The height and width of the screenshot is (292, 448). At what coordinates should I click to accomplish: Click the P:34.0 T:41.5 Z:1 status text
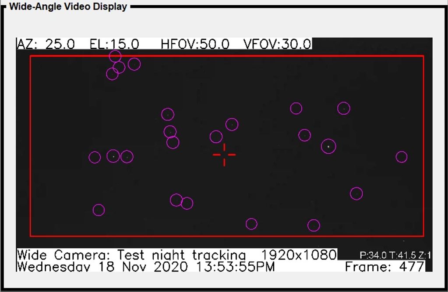[x=395, y=255]
